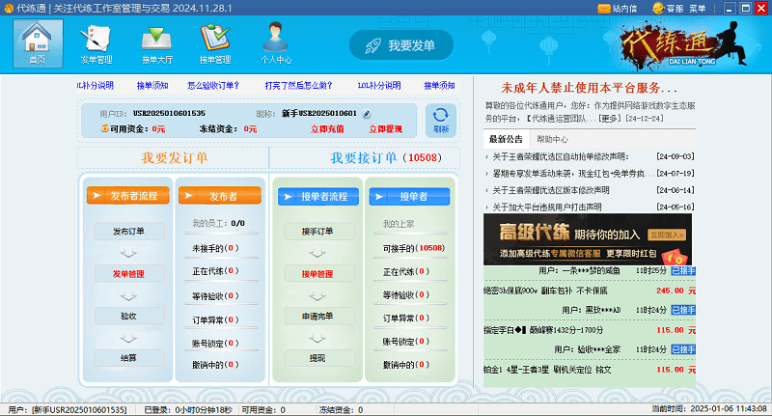
Task: Click status bar user name entry
Action: [x=68, y=409]
